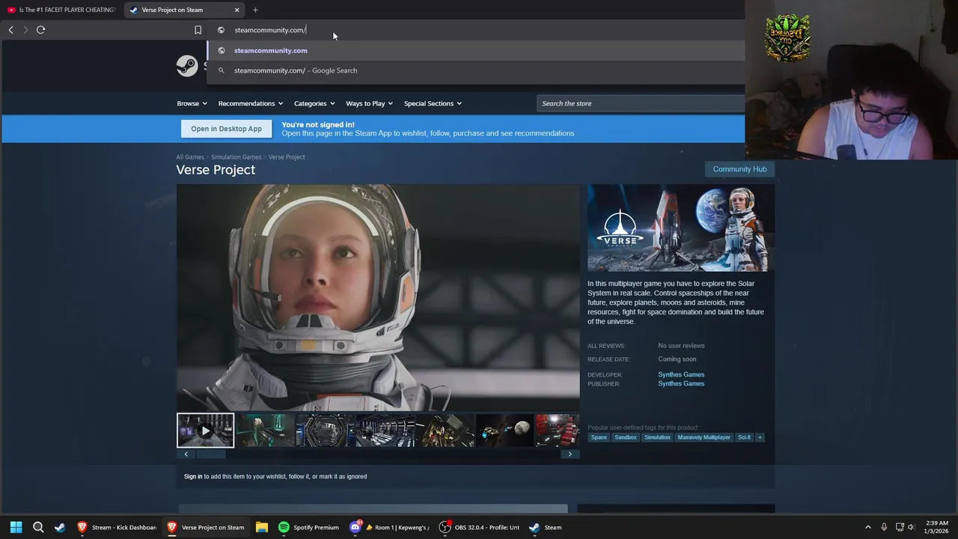The height and width of the screenshot is (539, 958).
Task: Click the screenshot strip scrollbar handle
Action: [x=210, y=454]
